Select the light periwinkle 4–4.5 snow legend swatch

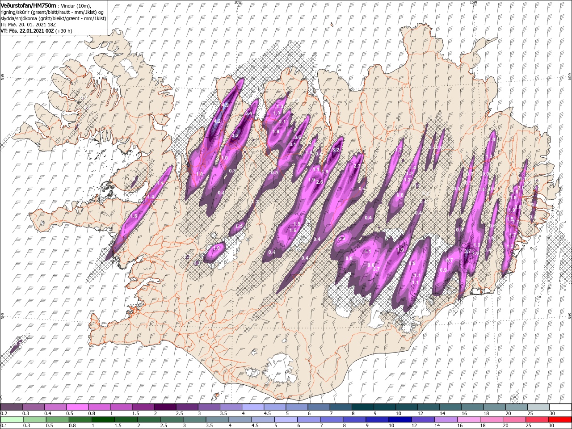253,407
